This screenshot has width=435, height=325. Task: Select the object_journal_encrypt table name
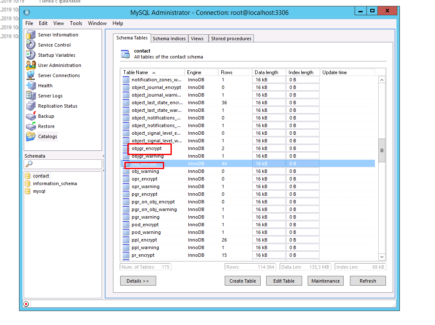156,87
